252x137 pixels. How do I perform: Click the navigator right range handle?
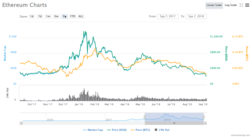pos(203,117)
